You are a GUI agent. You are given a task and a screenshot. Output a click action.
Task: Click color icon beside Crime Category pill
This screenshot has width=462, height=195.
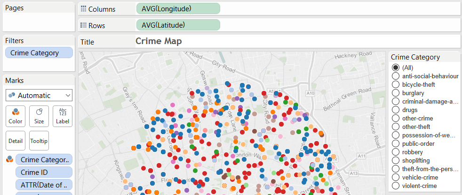[10, 160]
